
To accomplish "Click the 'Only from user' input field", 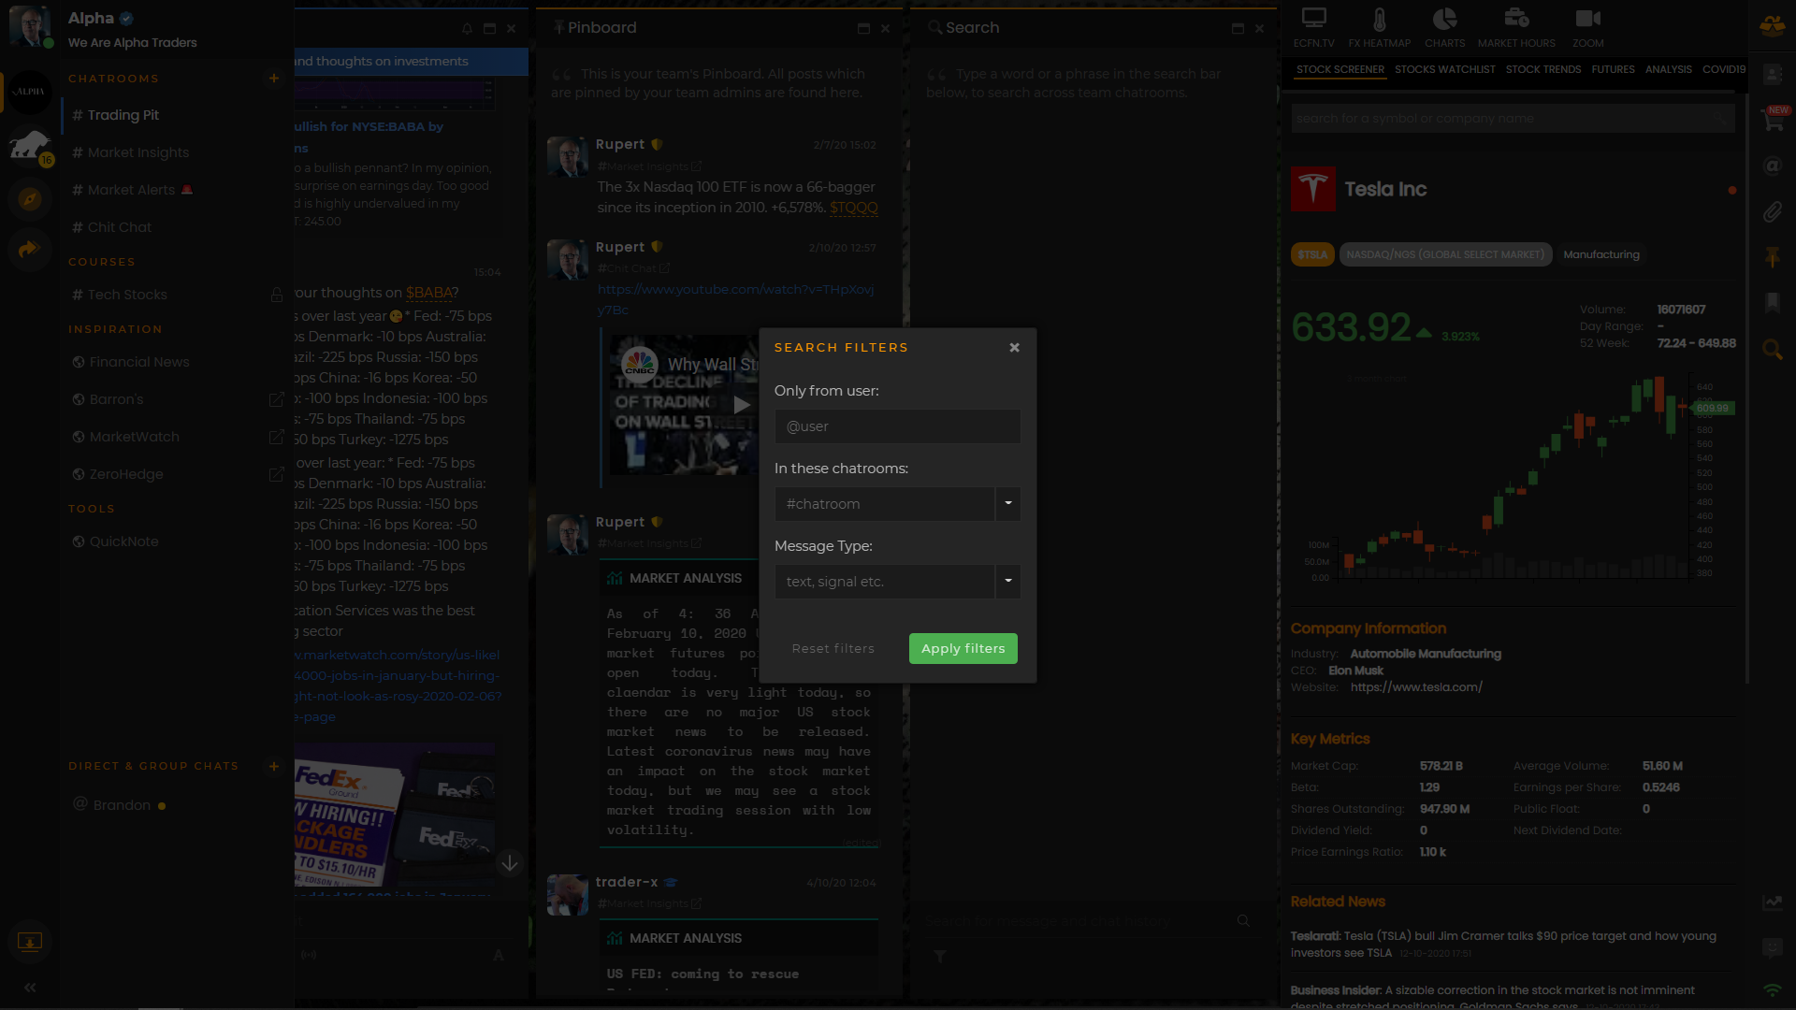I will pos(897,426).
